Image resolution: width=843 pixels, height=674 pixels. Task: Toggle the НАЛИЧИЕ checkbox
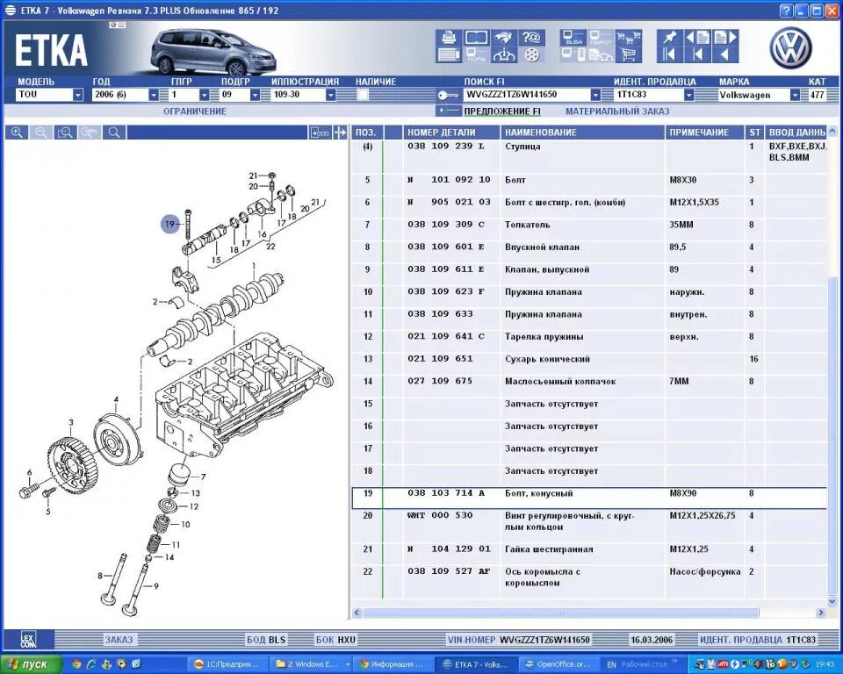pyautogui.click(x=363, y=95)
